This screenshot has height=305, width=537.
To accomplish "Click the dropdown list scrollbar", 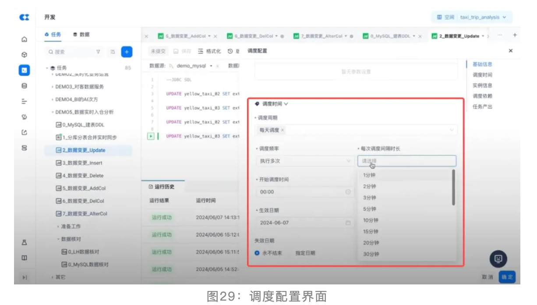I will click(x=453, y=188).
